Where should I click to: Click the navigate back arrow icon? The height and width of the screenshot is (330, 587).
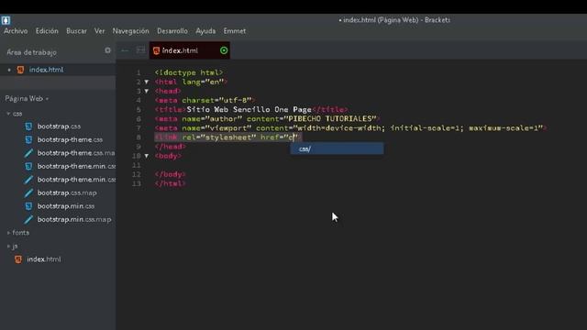pos(125,50)
